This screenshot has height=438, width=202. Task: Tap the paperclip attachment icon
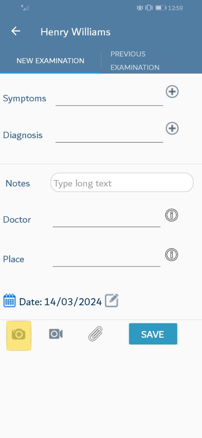(95, 334)
